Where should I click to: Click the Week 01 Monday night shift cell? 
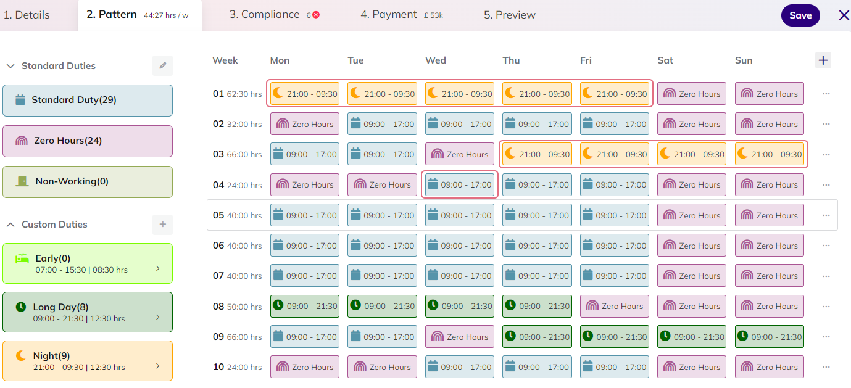click(304, 93)
